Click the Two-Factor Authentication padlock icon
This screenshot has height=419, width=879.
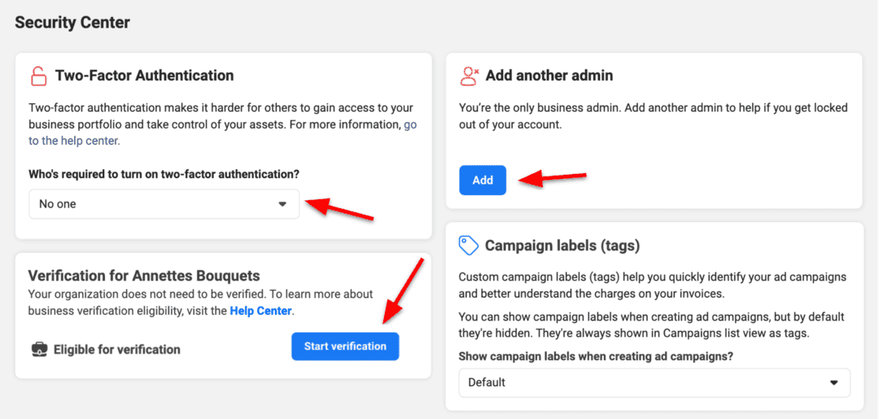pos(38,76)
